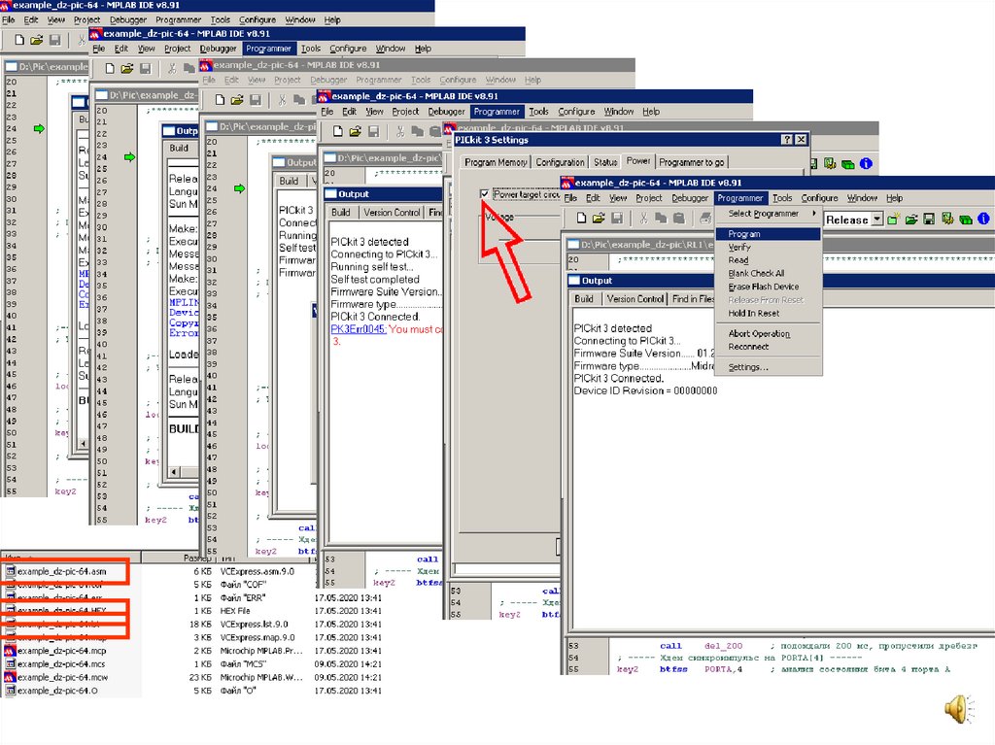Click the PK3Err0045 error link
Image resolution: width=995 pixels, height=745 pixels.
tap(358, 329)
